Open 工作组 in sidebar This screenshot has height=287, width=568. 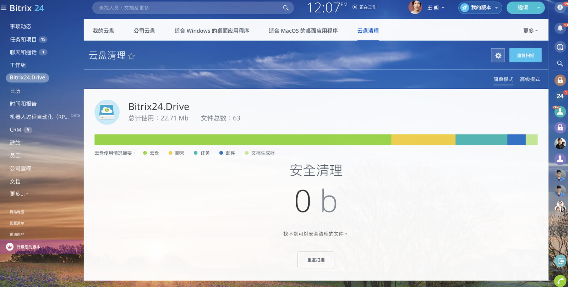click(x=18, y=65)
